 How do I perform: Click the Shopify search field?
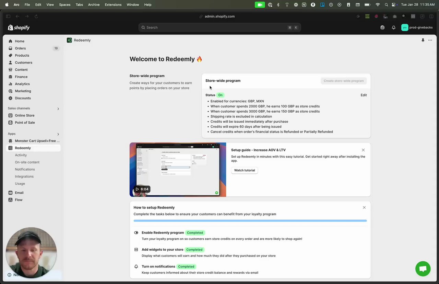tap(219, 27)
